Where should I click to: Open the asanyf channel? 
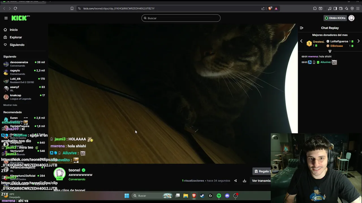[24, 89]
